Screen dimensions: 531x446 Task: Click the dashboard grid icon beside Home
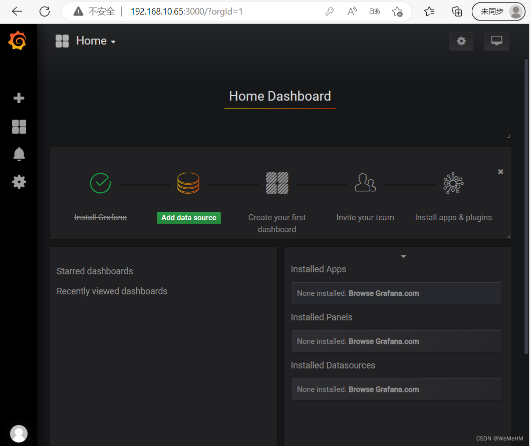62,41
